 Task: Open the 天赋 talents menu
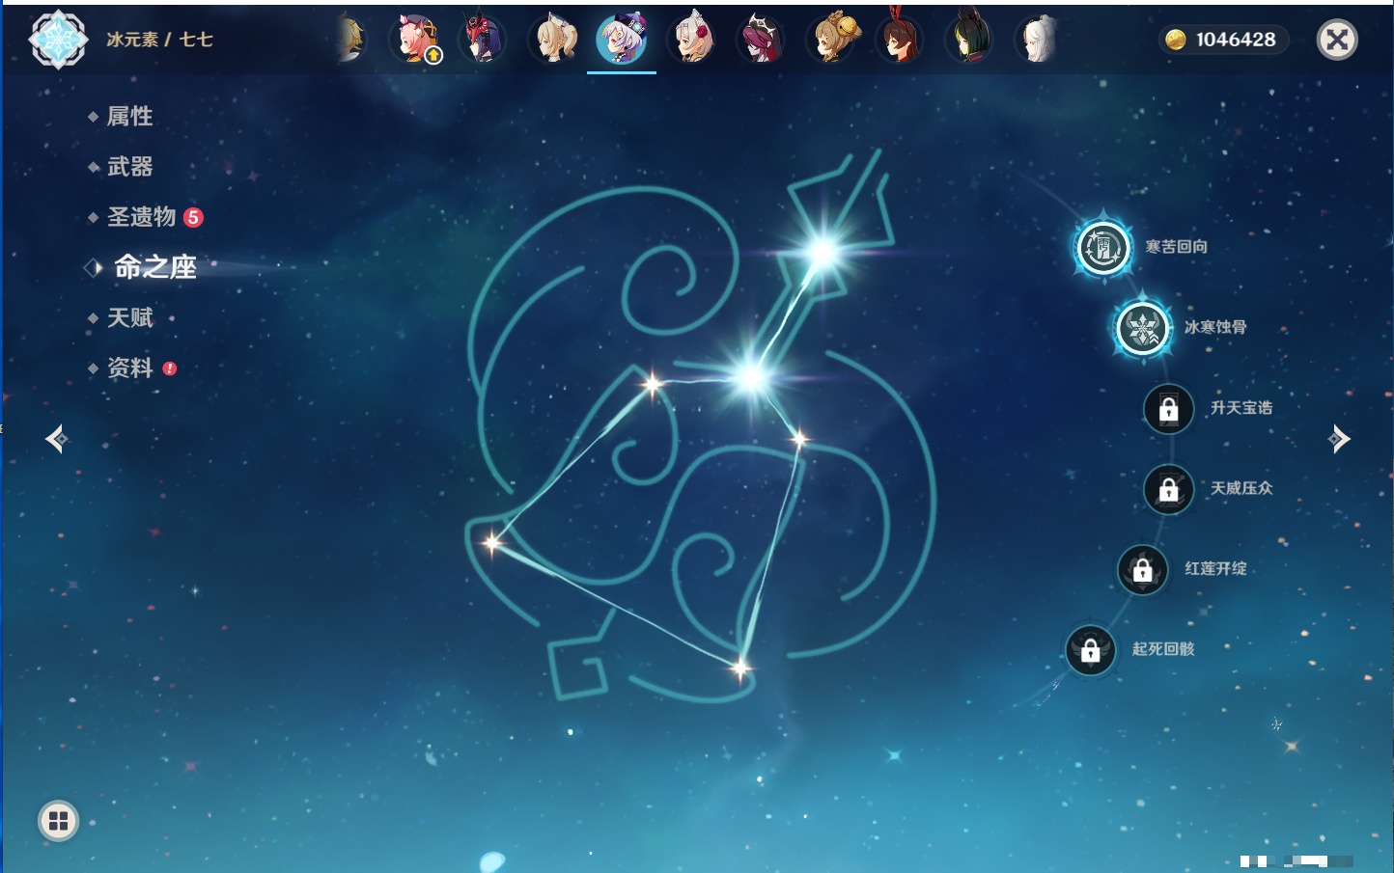129,317
